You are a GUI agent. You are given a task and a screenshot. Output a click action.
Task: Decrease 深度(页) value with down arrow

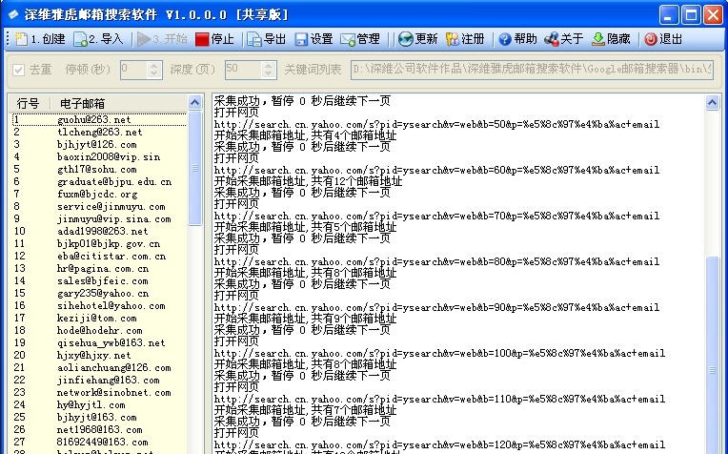(x=269, y=73)
